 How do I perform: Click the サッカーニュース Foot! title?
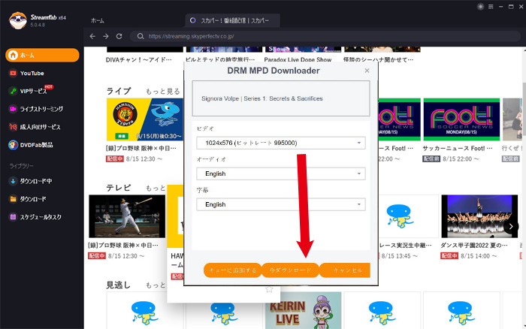(458, 148)
